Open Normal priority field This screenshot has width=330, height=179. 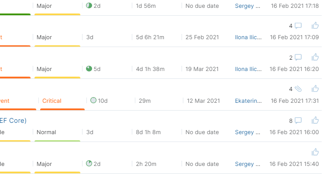click(46, 132)
